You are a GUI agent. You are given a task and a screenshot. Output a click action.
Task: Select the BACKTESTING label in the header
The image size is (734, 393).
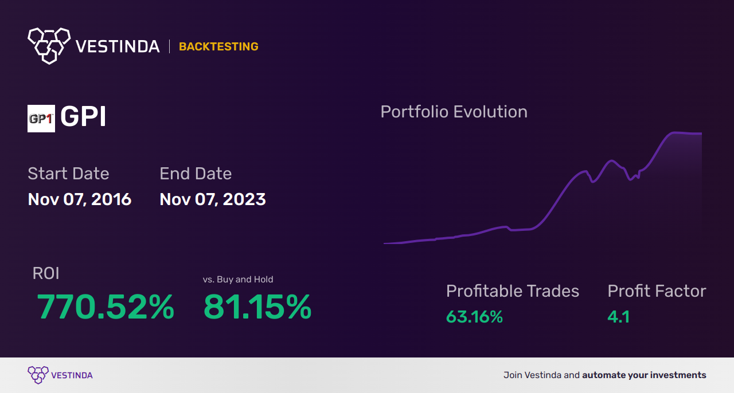218,46
